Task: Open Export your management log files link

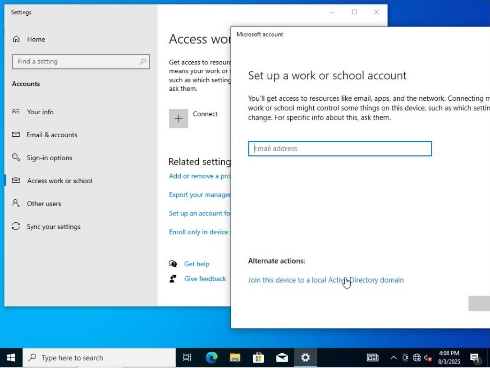Action: coord(200,195)
